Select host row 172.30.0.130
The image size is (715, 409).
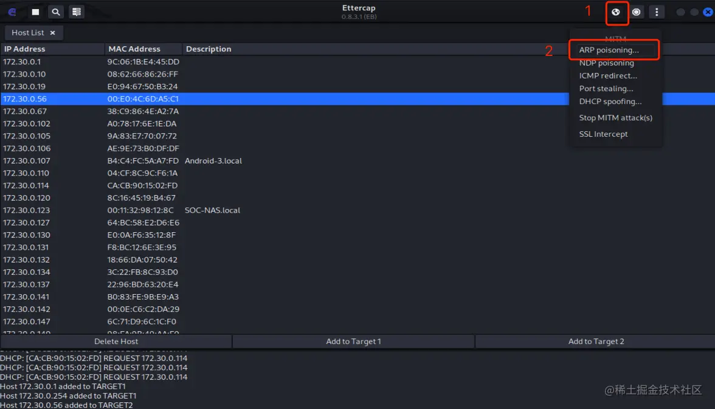click(x=357, y=235)
